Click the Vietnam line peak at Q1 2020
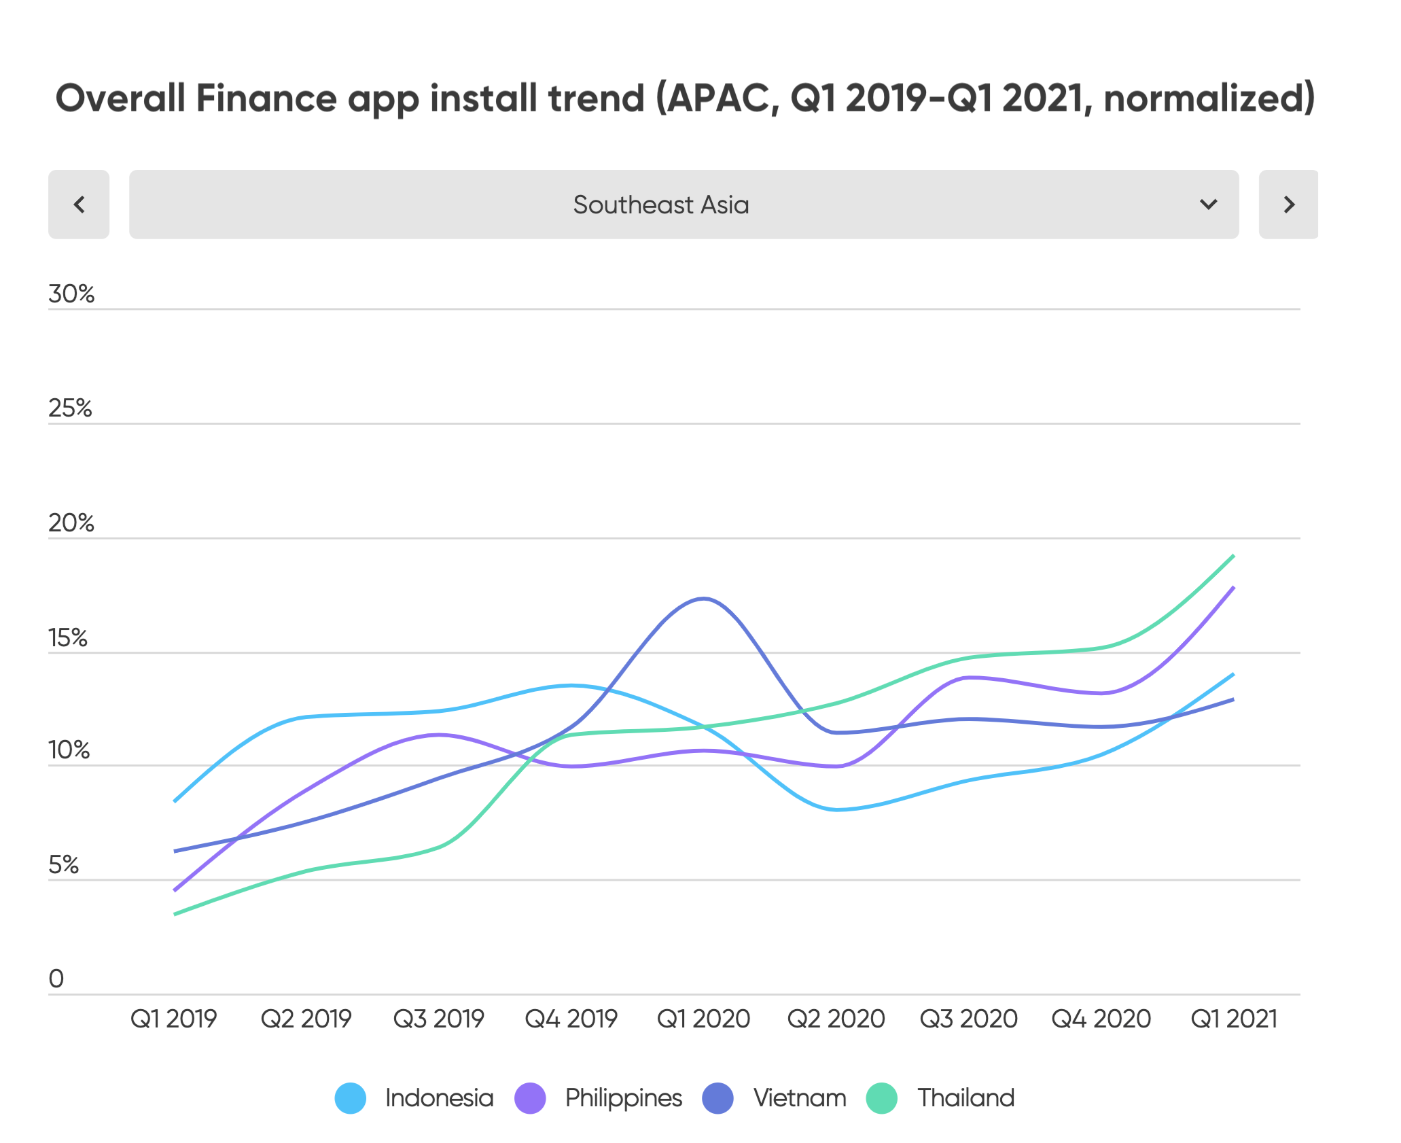The width and height of the screenshot is (1401, 1143). (704, 599)
